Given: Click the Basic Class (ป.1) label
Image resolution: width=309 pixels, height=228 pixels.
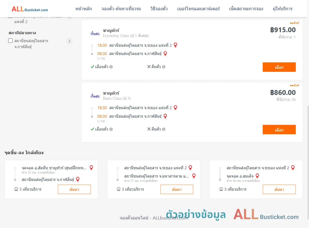Looking at the screenshot, I should [117, 98].
